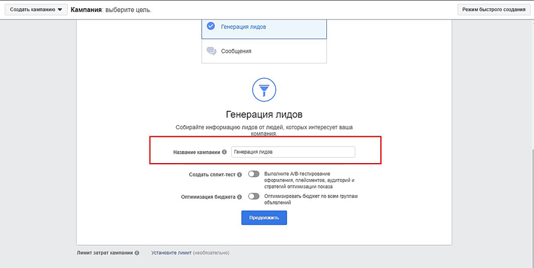This screenshot has height=268, width=534.
Task: Click the round funnel icon
Action: (x=264, y=90)
